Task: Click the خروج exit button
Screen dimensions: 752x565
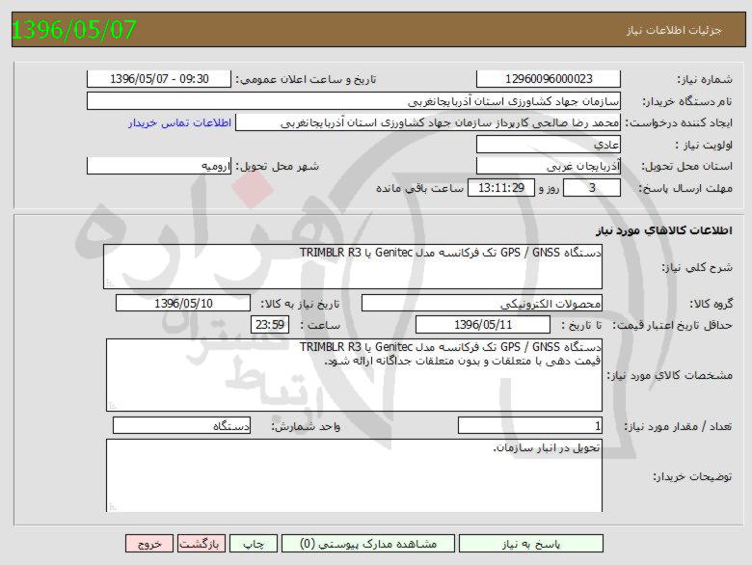Action: pyautogui.click(x=149, y=544)
